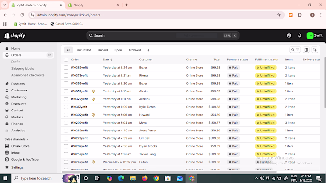Bookmark this page with the star icon
The image size is (326, 183).
(279, 15)
